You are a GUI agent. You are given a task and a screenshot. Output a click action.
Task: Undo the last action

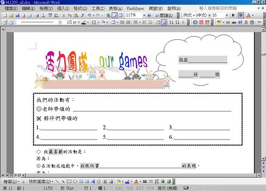89,15
